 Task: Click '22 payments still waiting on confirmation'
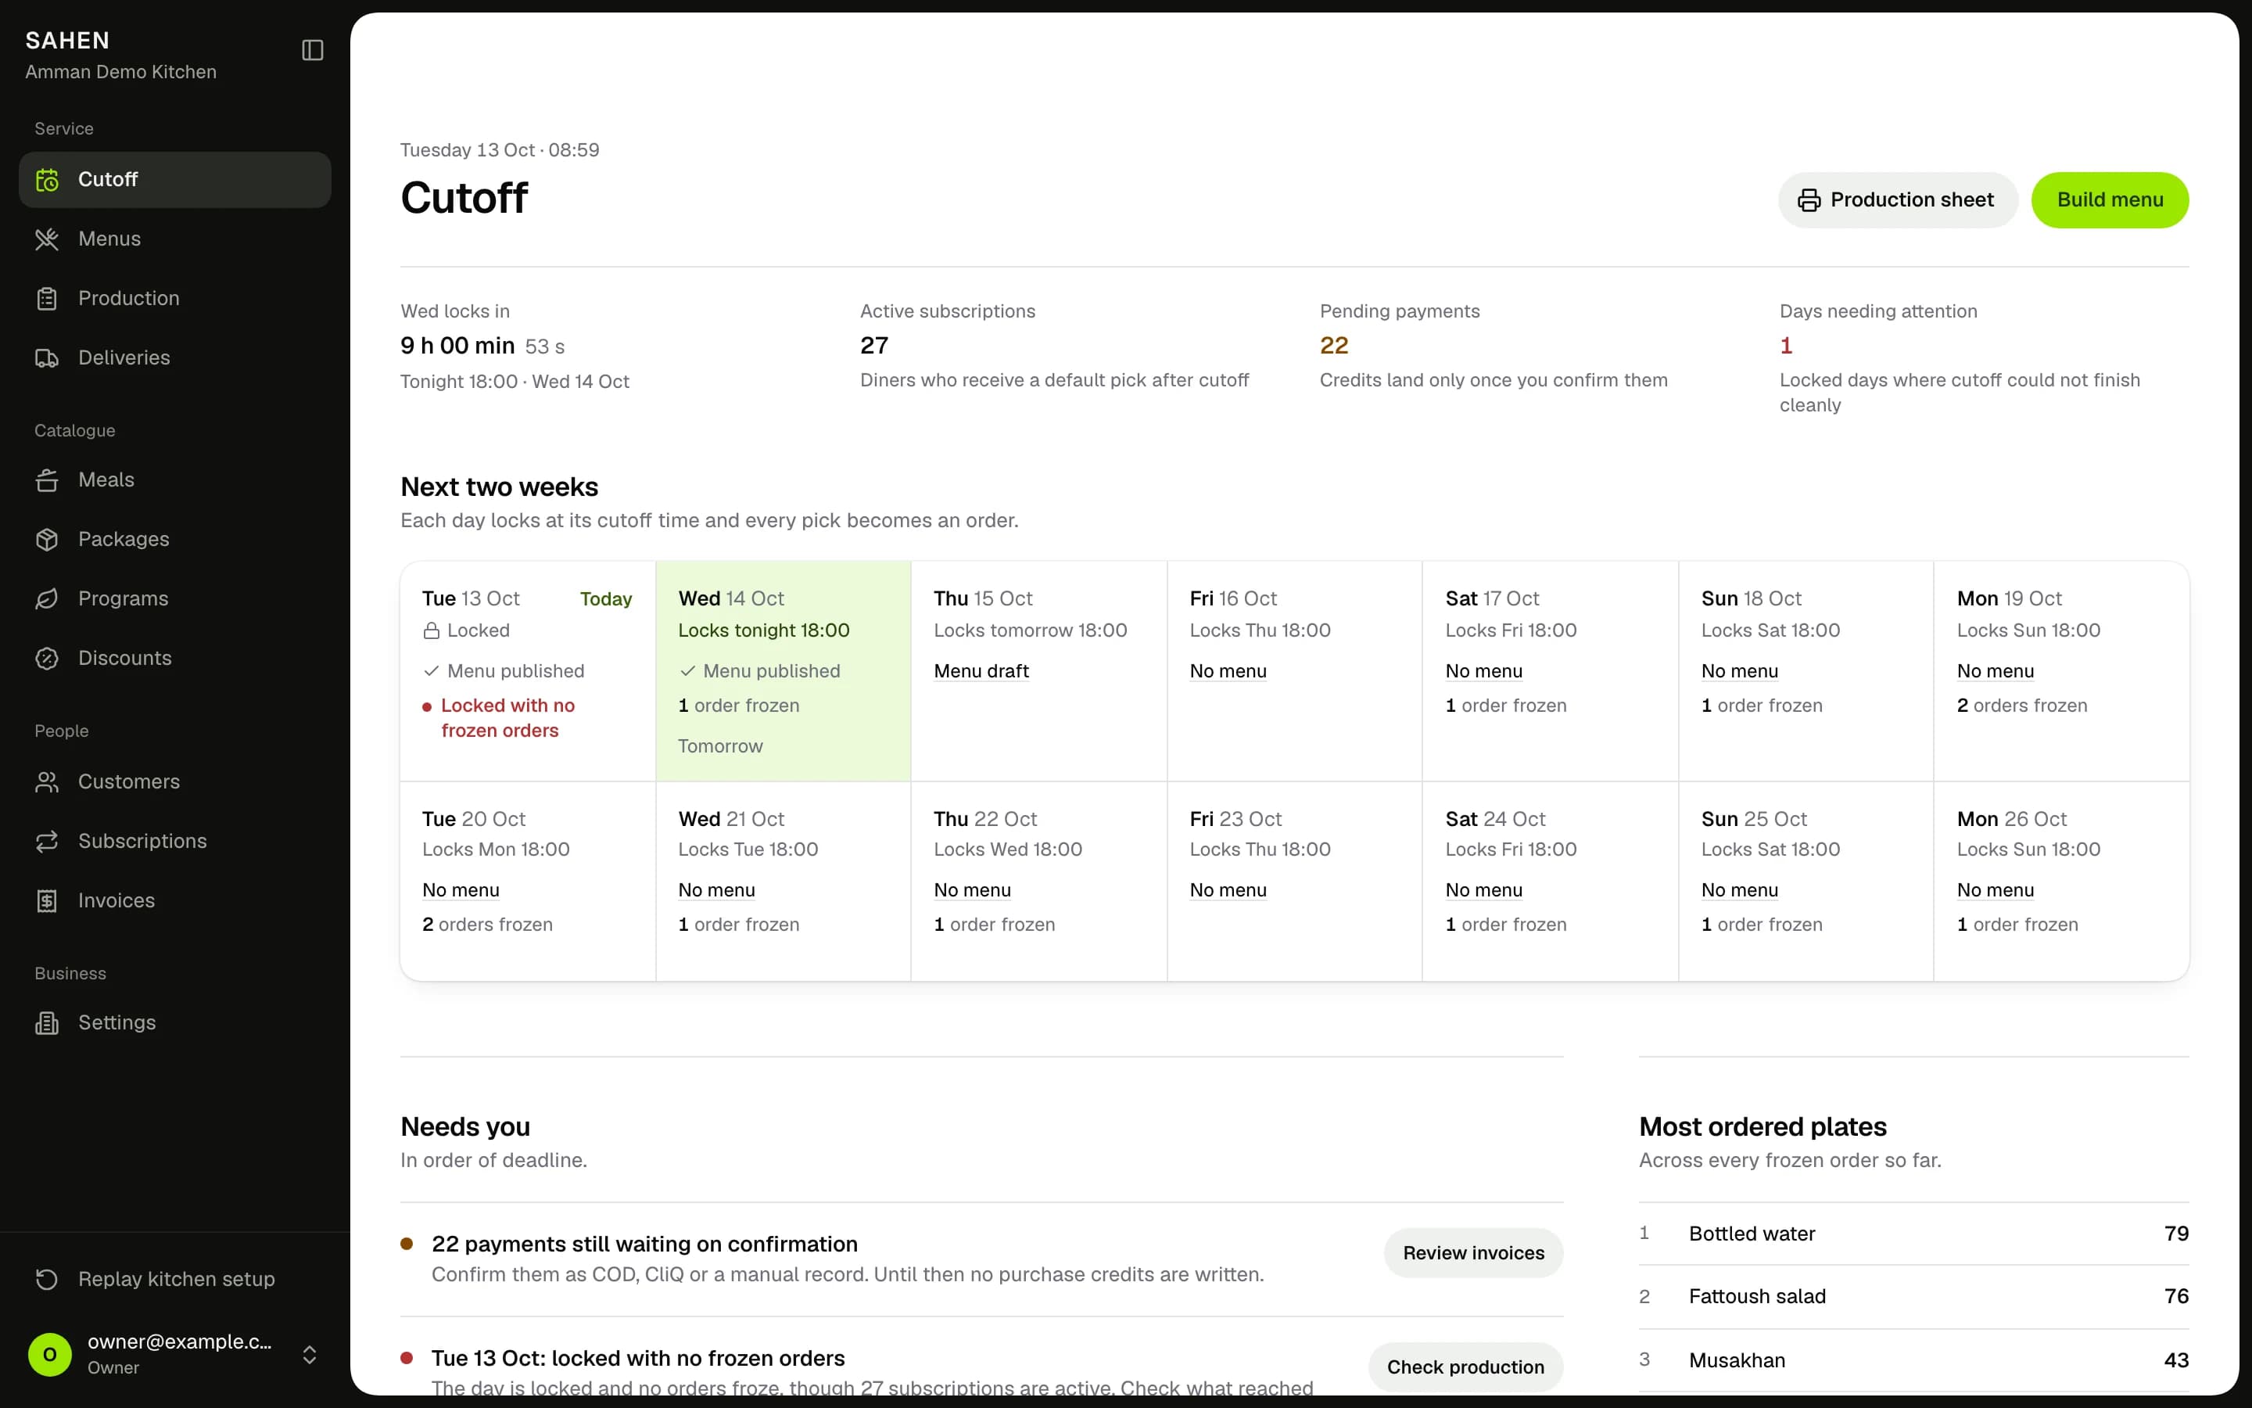tap(644, 1245)
